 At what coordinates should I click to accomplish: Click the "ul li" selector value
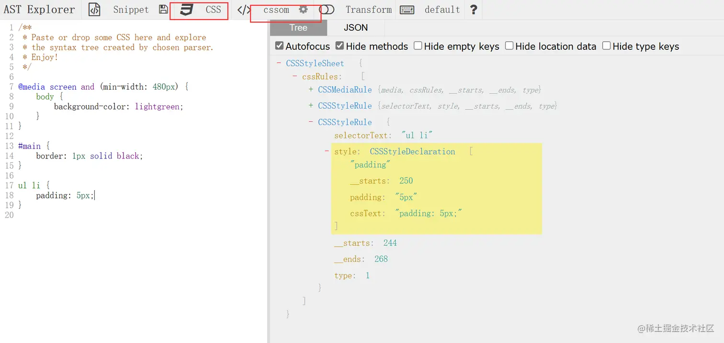[x=417, y=136]
